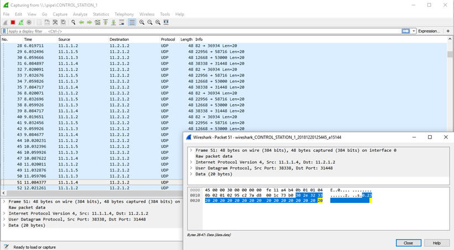Open the Wireless menu
This screenshot has height=250, width=454.
[x=147, y=14]
